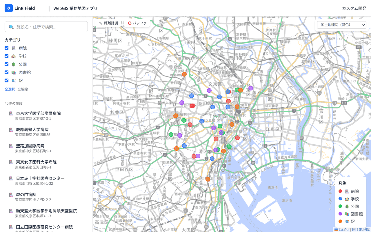Click the 全解除 link
The height and width of the screenshot is (232, 371).
pos(23,89)
